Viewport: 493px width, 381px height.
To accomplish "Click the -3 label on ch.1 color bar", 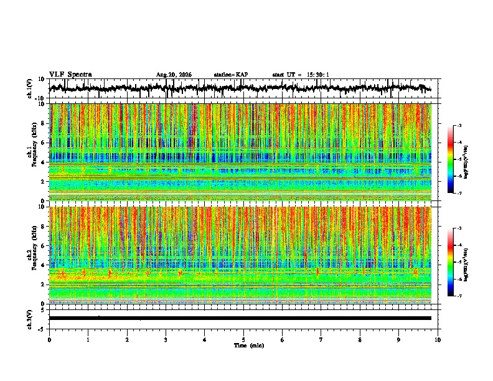I will (x=459, y=125).
